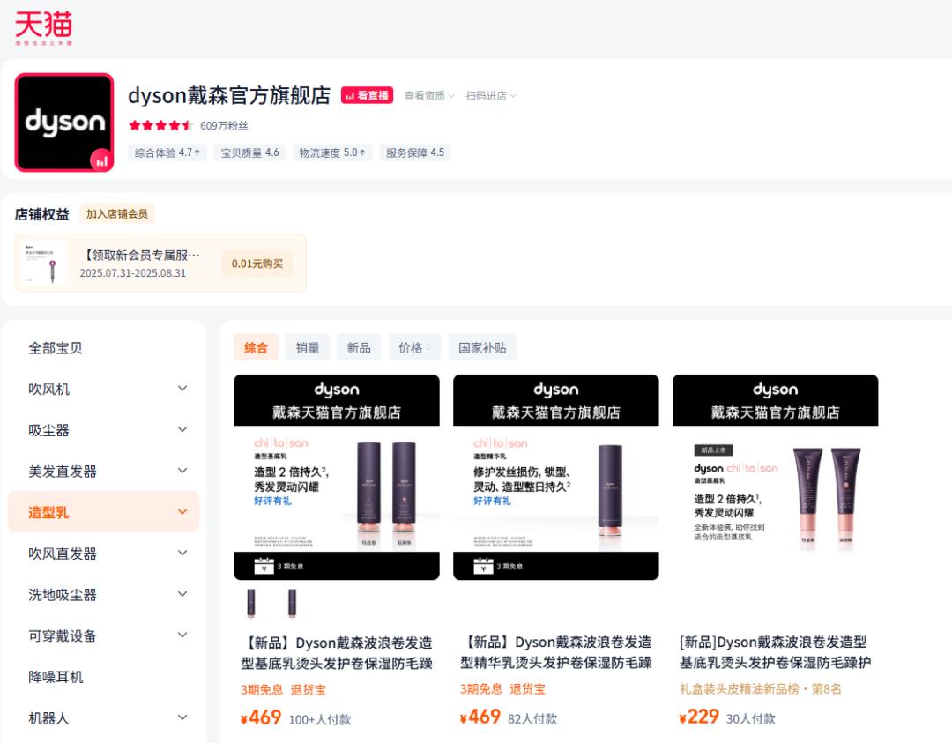
Task: Click the Tmall logo
Action: 43,28
